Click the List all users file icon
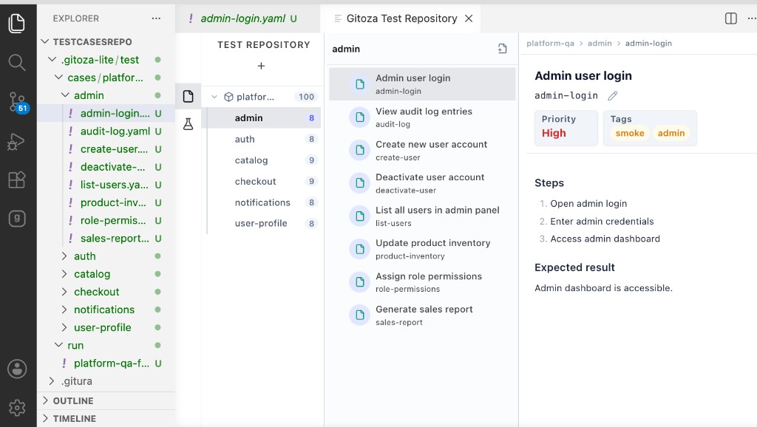 pos(360,216)
